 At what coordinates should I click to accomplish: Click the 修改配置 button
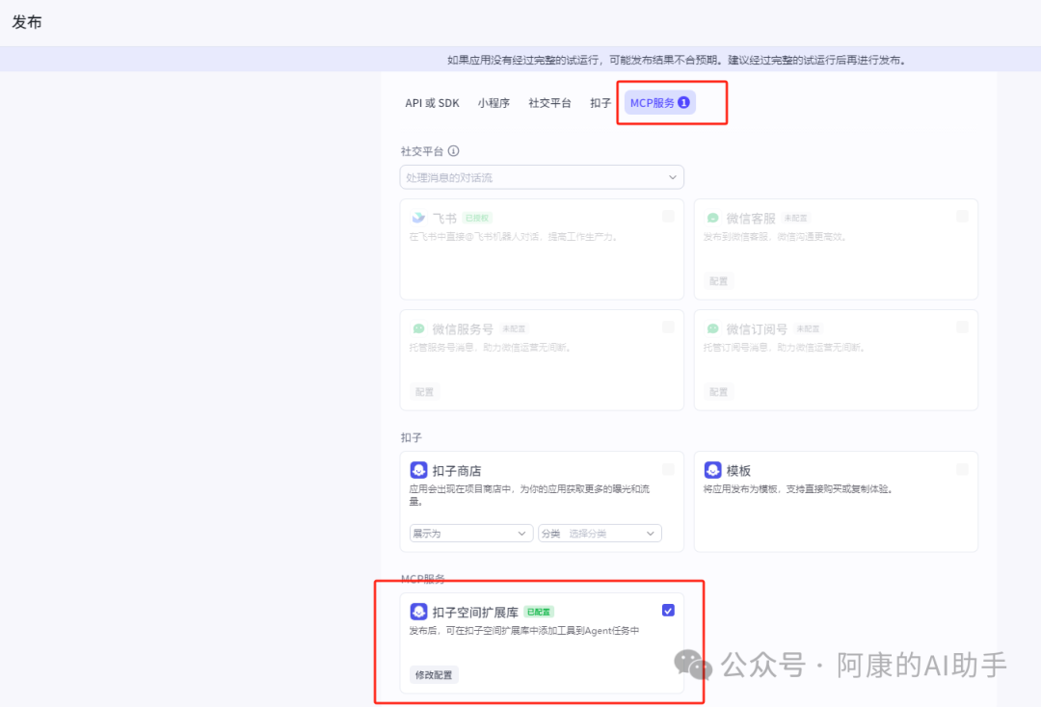tap(434, 675)
